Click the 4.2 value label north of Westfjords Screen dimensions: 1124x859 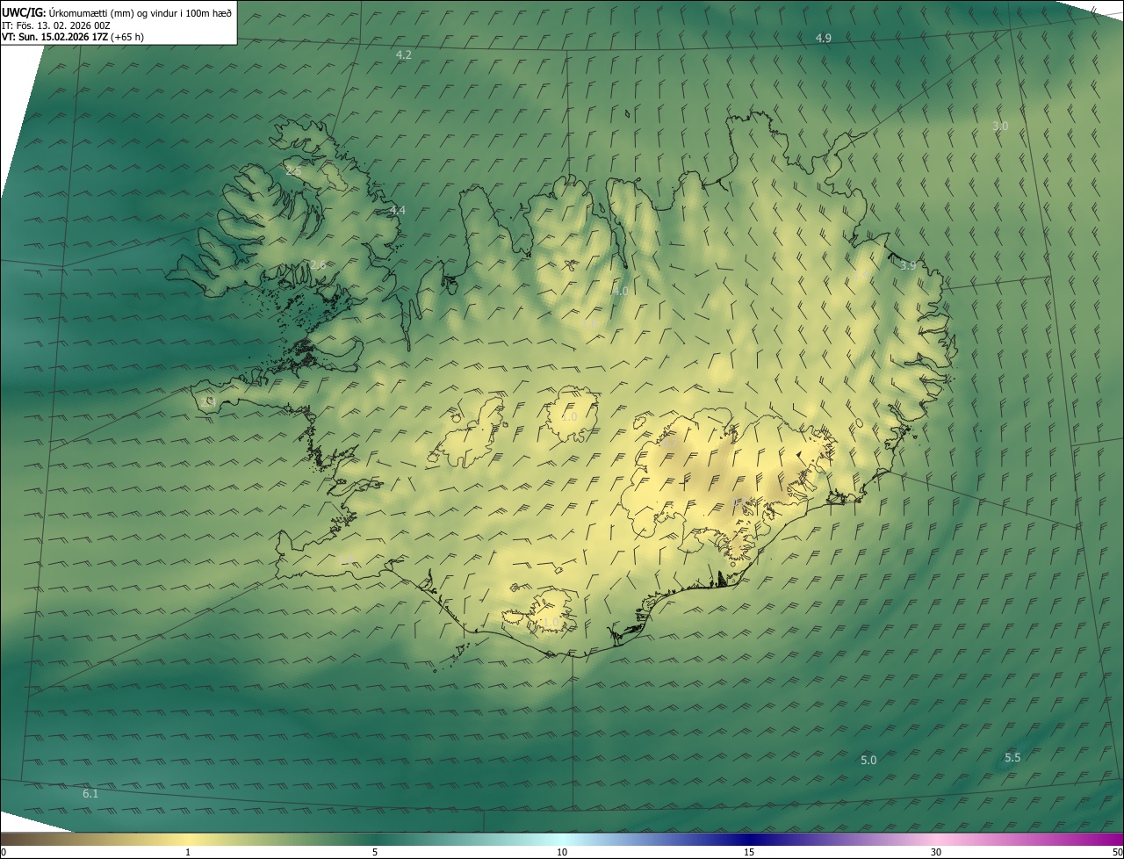[404, 54]
